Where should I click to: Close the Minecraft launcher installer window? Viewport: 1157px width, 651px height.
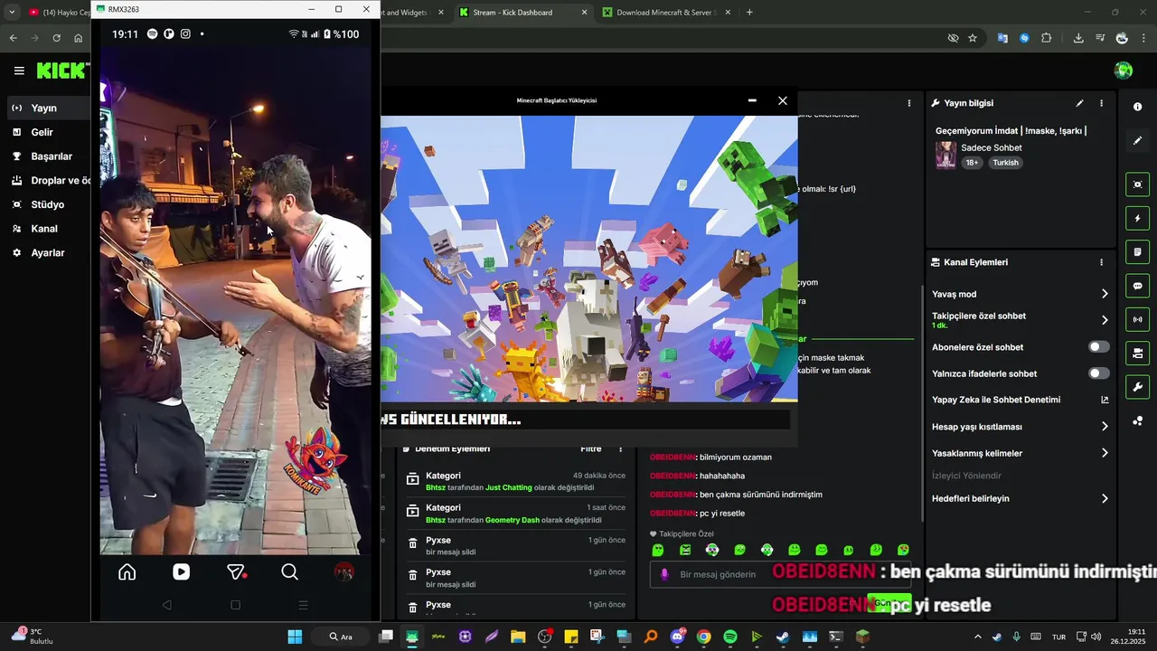click(x=783, y=100)
